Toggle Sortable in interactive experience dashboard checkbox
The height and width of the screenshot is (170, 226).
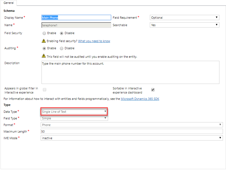point(153,90)
